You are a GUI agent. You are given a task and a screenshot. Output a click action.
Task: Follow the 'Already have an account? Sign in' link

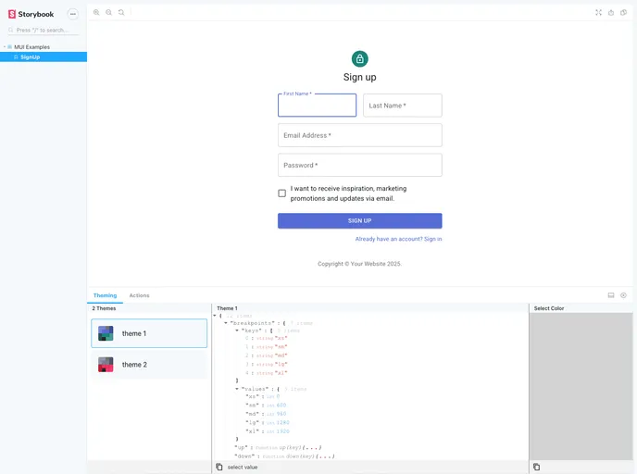[x=398, y=239]
